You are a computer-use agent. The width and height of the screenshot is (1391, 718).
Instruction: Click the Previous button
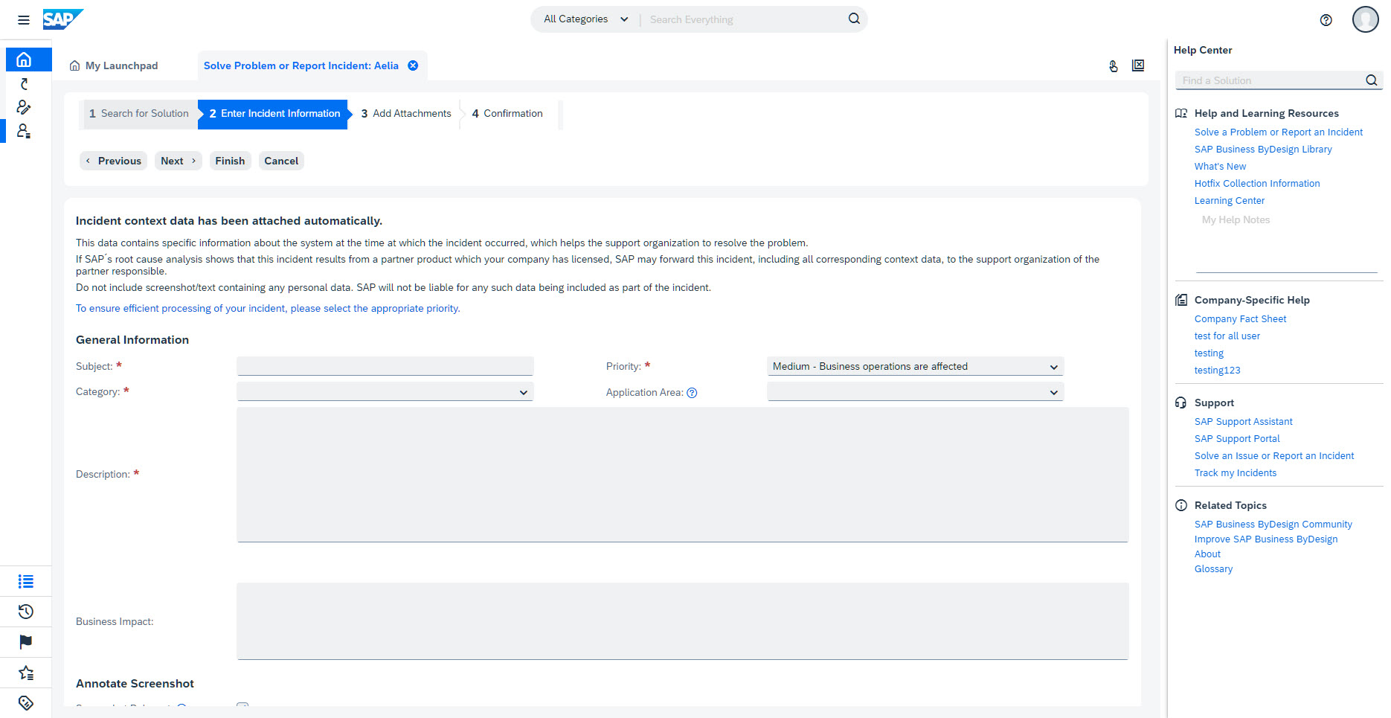pyautogui.click(x=113, y=161)
